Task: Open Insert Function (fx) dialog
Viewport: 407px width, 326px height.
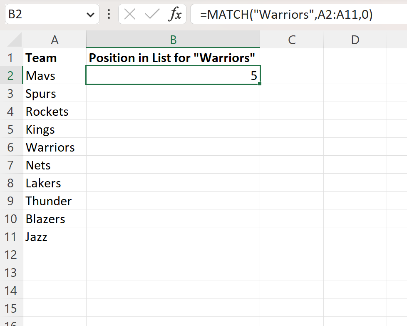Action: pyautogui.click(x=175, y=15)
